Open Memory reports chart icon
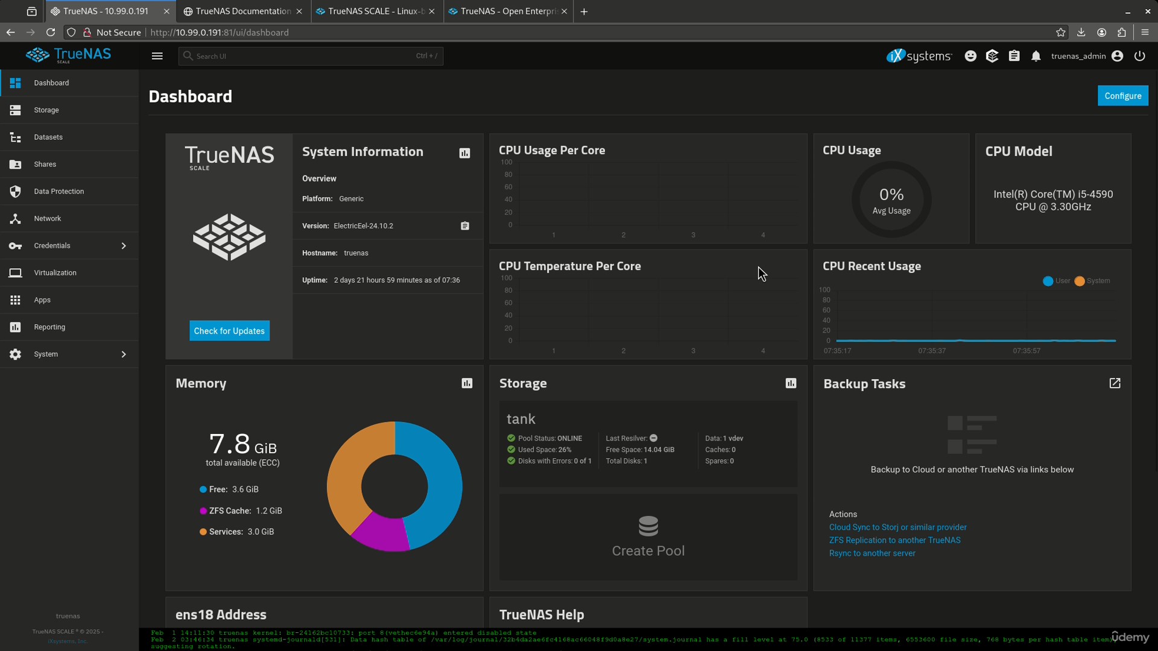The image size is (1158, 651). tap(467, 383)
